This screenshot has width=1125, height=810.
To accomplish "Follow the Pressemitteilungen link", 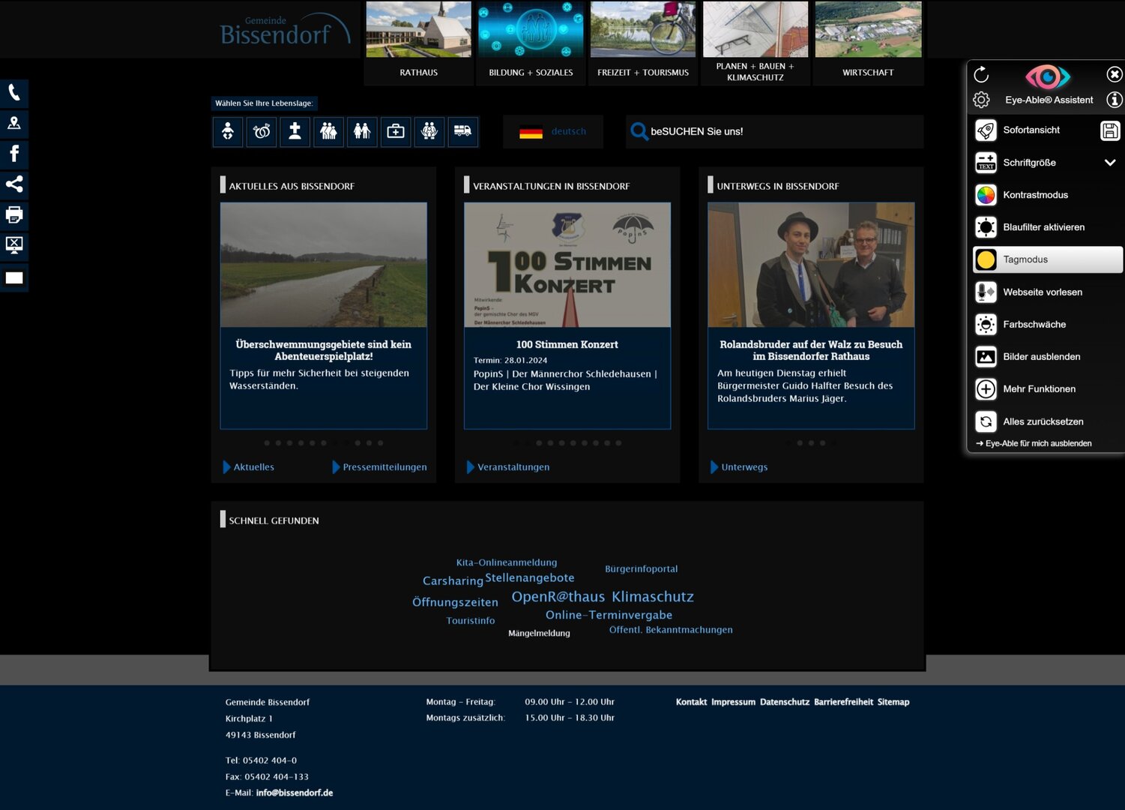I will (x=384, y=467).
